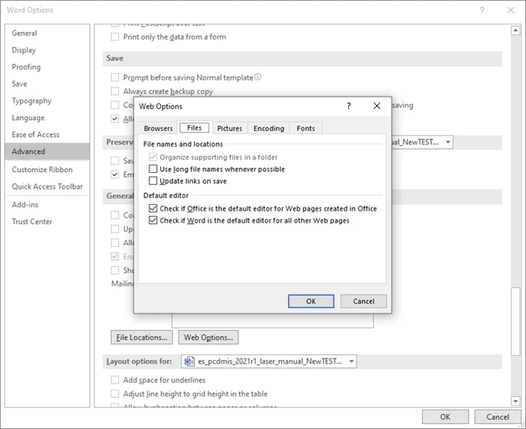526x429 pixels.
Task: Click 'File names and locations' group label
Action: pos(183,144)
